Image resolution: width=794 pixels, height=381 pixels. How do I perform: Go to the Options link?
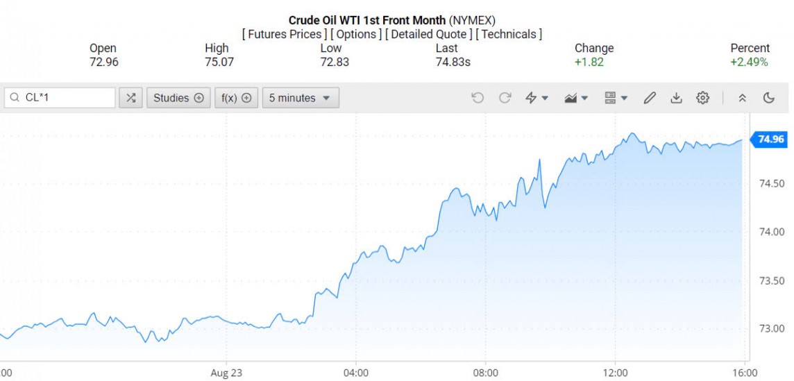356,34
